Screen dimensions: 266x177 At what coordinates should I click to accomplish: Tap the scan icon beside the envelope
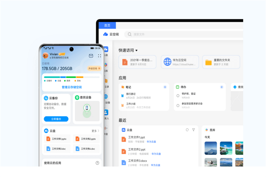99,56
